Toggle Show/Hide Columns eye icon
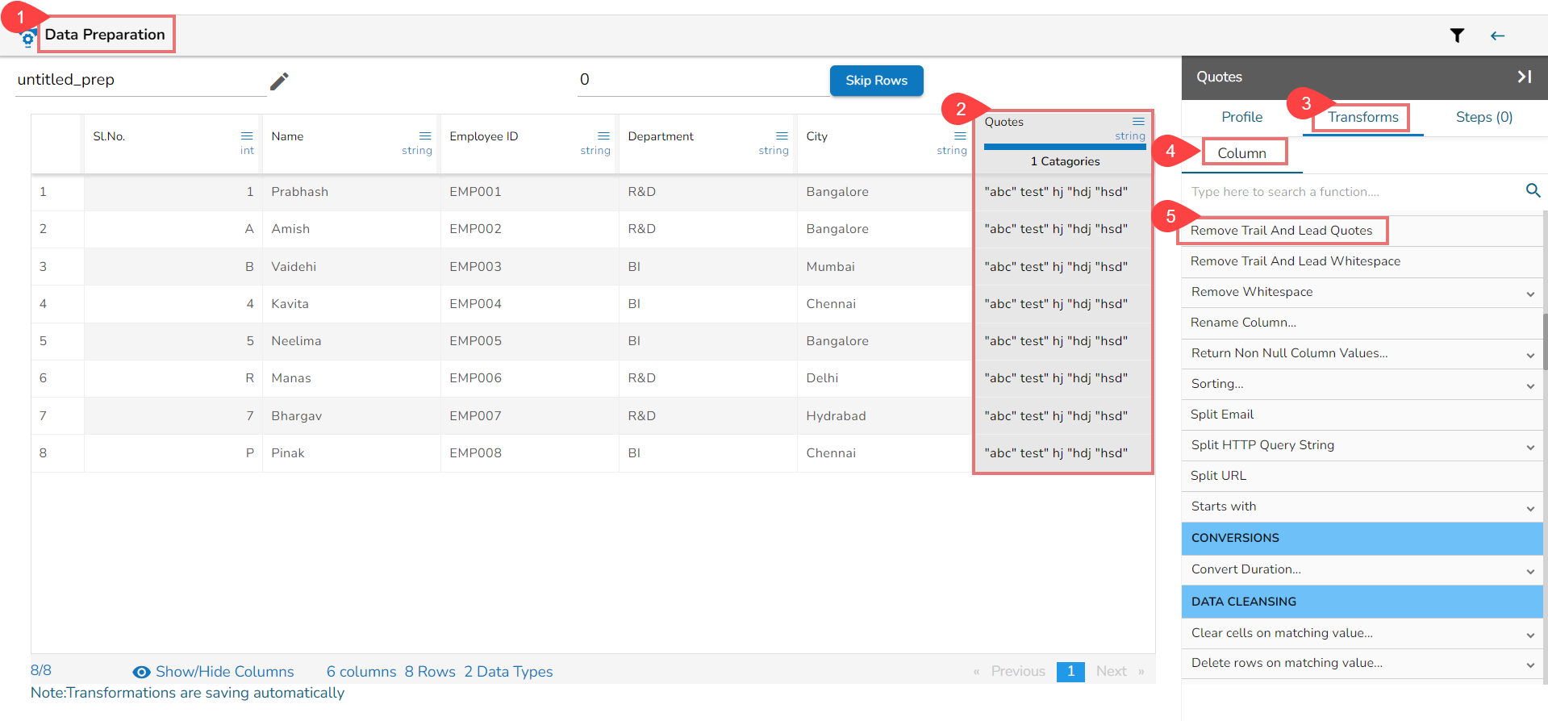 pyautogui.click(x=141, y=672)
